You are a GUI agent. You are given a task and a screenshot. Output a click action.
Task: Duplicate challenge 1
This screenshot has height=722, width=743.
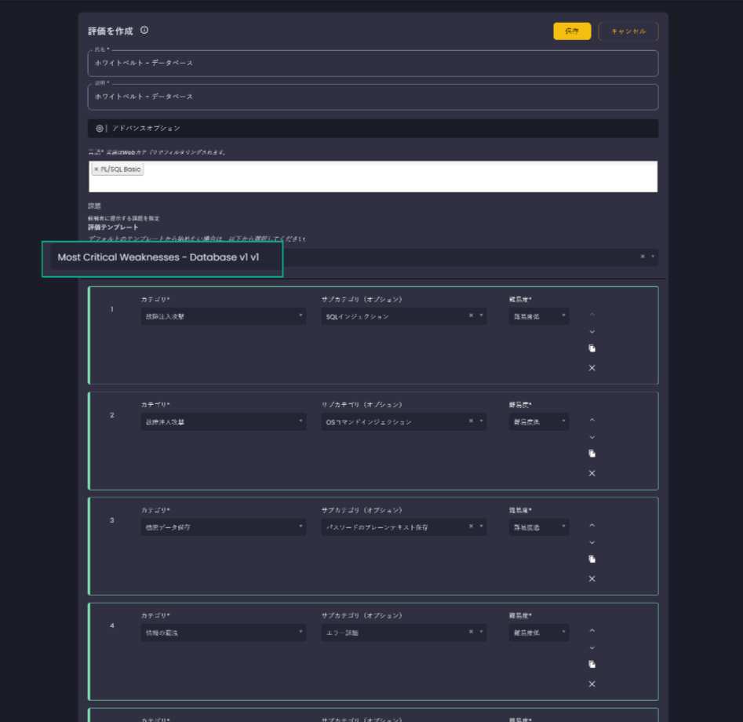point(592,348)
